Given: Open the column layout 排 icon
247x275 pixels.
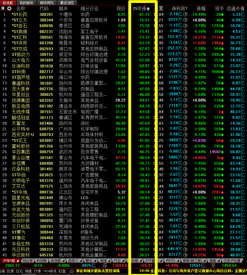Looking at the screenshot, I should point(3,8).
